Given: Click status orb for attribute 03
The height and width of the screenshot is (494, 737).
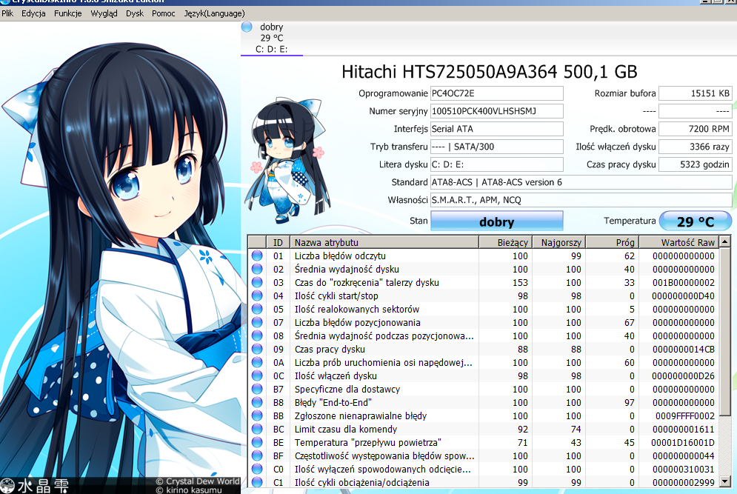Looking at the screenshot, I should tap(256, 282).
